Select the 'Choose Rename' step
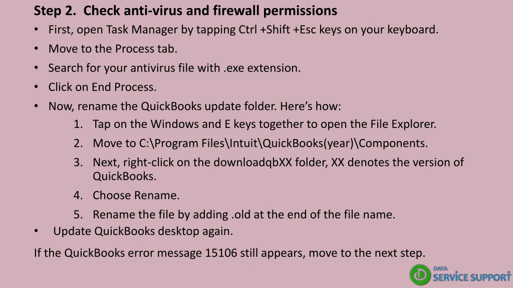Screen dimensions: 513x288 pos(136,195)
